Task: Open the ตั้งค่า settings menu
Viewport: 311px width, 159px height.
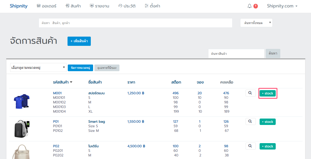Action: pos(152,6)
